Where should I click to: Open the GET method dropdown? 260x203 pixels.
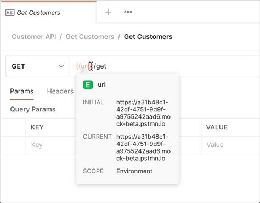coord(38,66)
